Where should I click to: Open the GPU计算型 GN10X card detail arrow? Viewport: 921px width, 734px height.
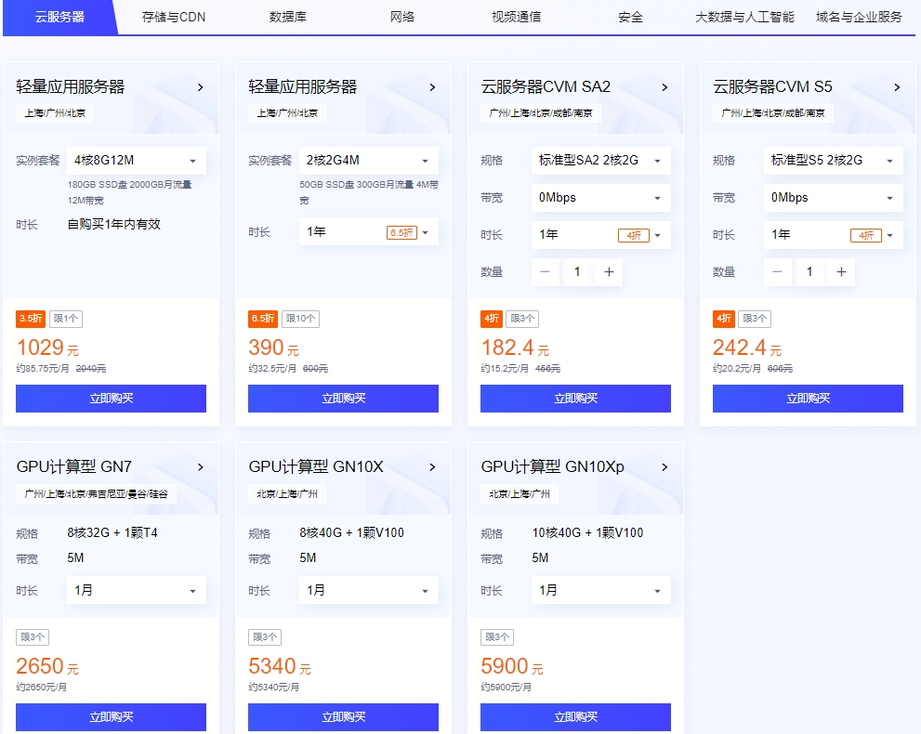[433, 467]
